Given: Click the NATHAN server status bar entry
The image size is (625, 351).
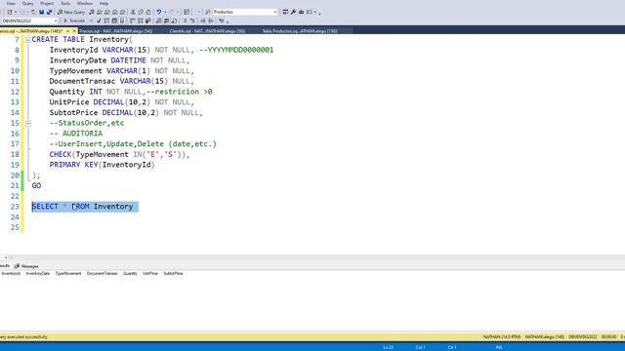Looking at the screenshot, I should click(x=502, y=337).
